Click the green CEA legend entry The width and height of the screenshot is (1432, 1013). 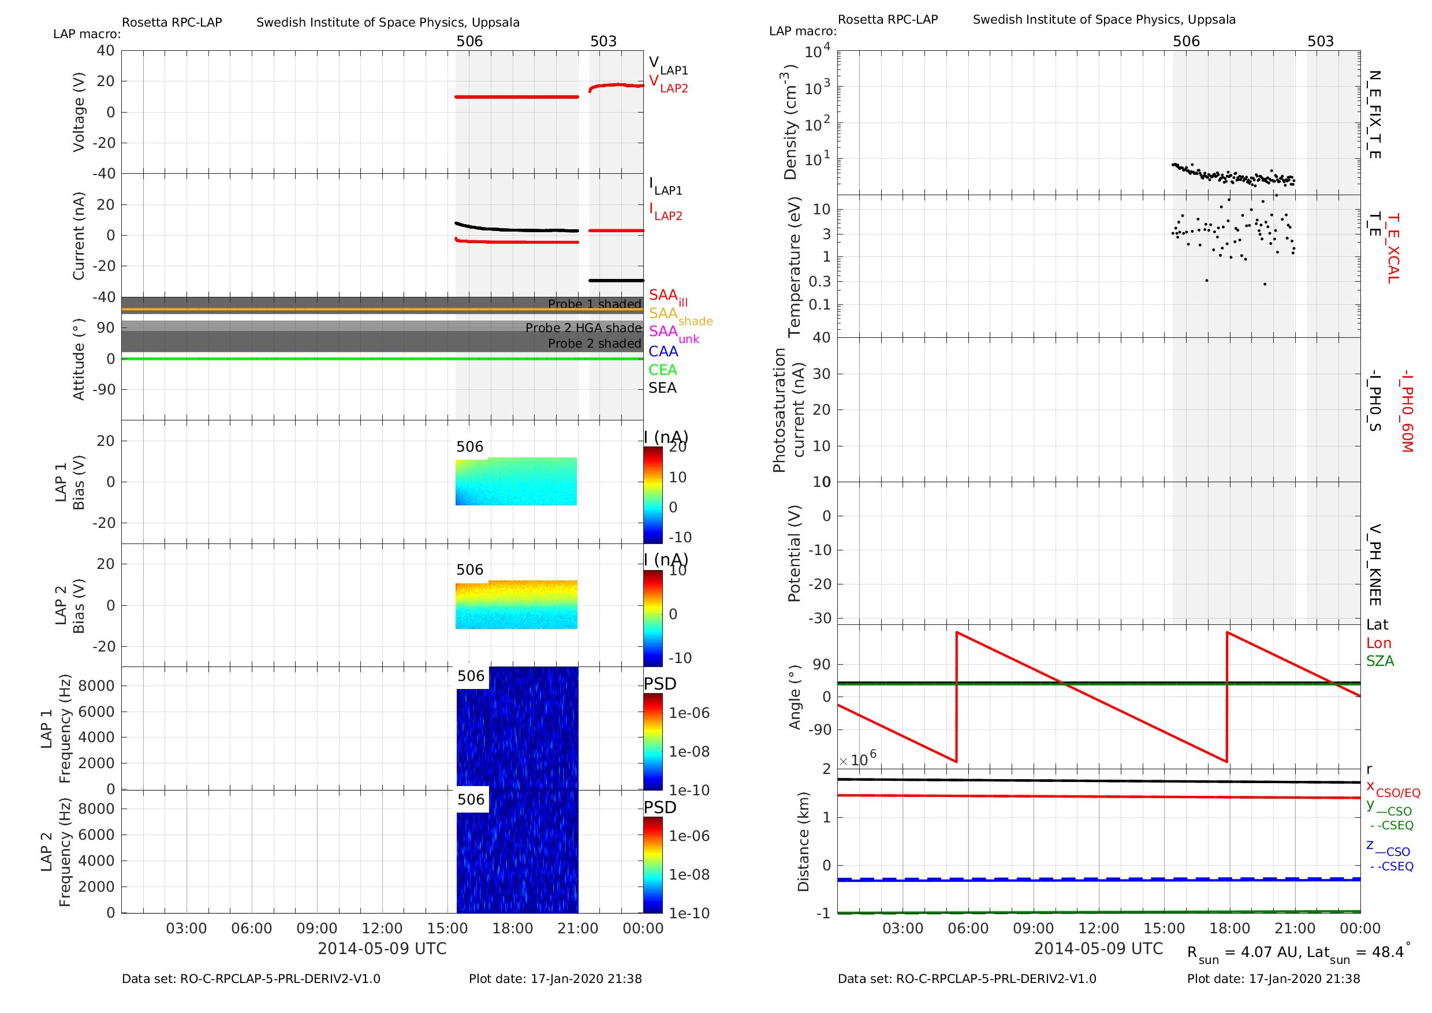pos(662,370)
